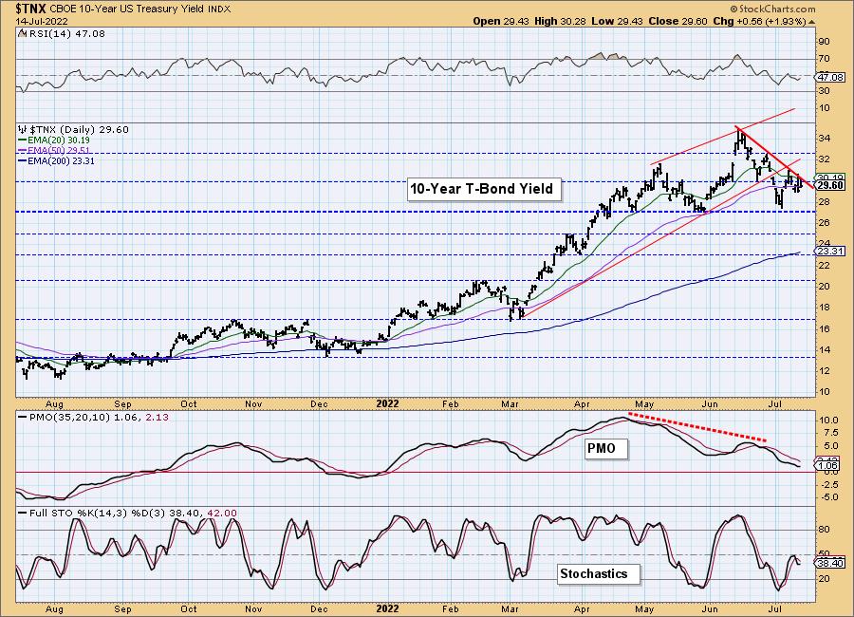Viewport: 854px width, 617px height.
Task: Click the EMA(20) 30.19 legend entry
Action: (x=54, y=140)
